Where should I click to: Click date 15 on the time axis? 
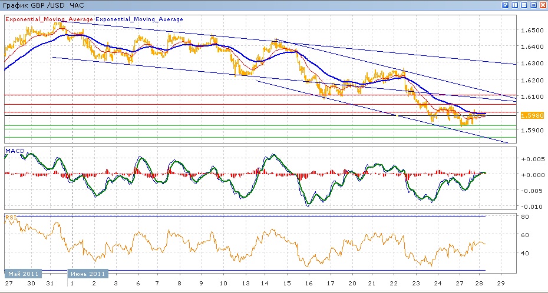(287, 284)
